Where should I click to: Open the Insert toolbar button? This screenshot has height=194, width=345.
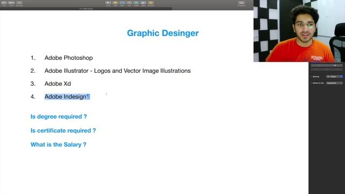[108, 3]
